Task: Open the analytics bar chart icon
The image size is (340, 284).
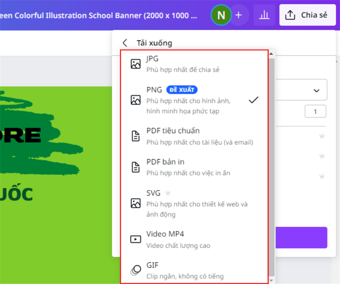Action: tap(264, 15)
